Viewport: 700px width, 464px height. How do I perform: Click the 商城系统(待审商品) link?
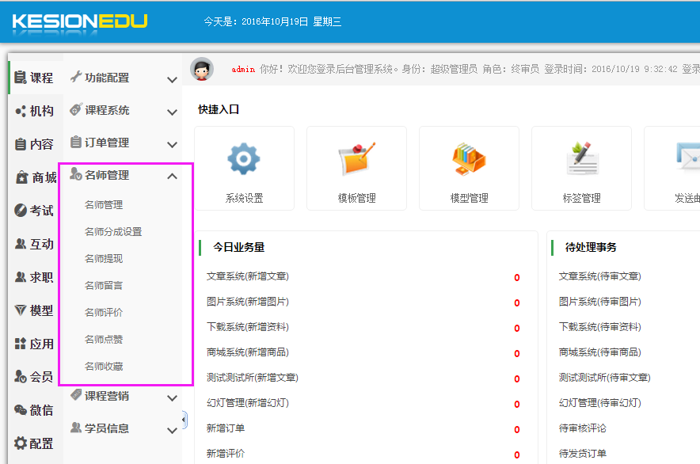599,352
